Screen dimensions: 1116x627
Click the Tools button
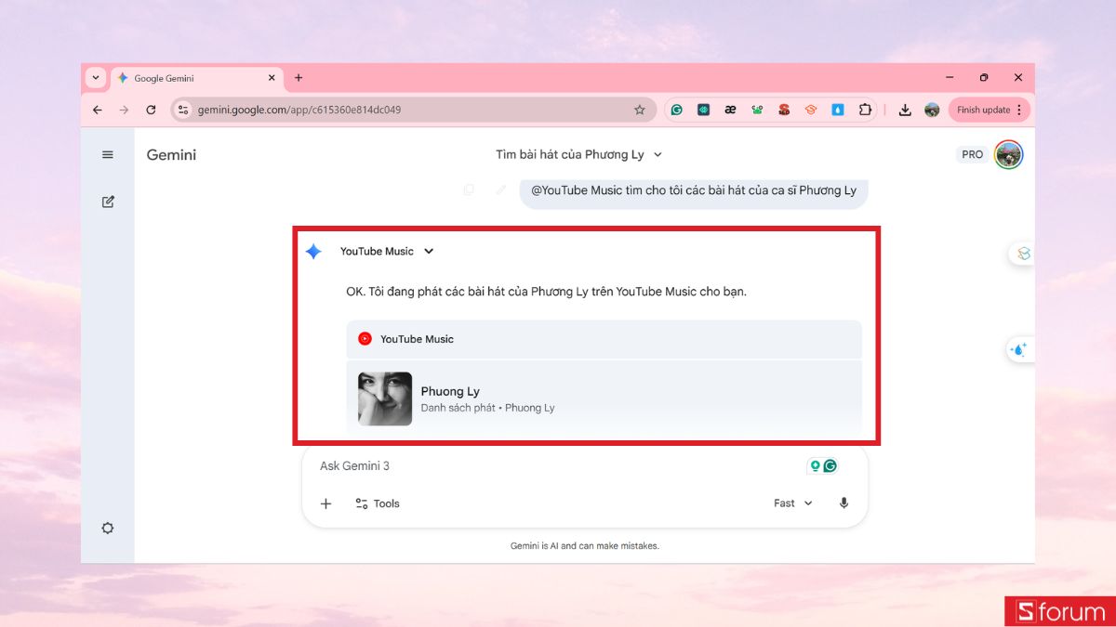coord(377,503)
